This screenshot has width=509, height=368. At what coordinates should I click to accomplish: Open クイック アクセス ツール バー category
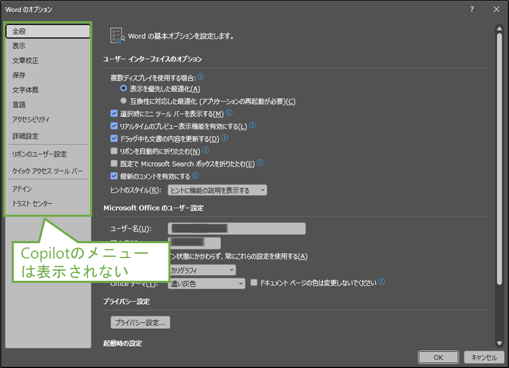pos(48,171)
